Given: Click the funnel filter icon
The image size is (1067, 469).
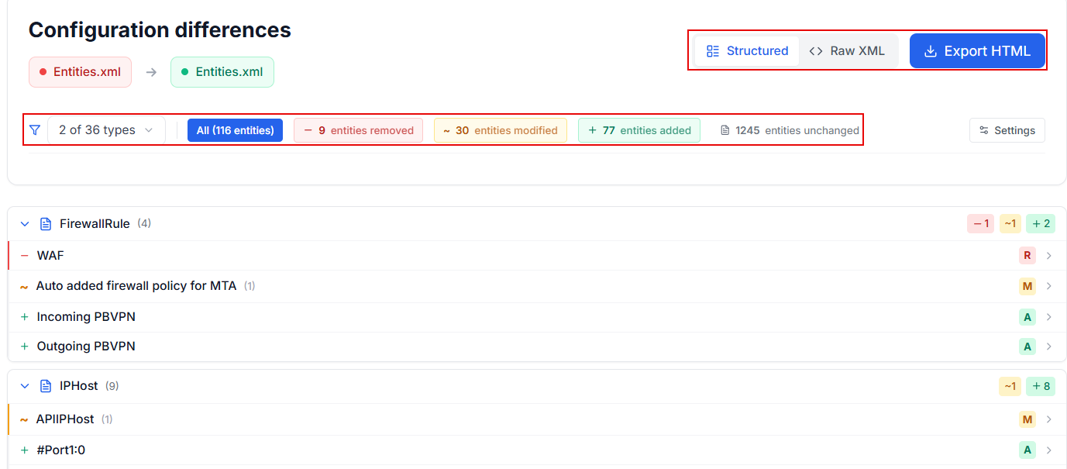Looking at the screenshot, I should coord(35,130).
